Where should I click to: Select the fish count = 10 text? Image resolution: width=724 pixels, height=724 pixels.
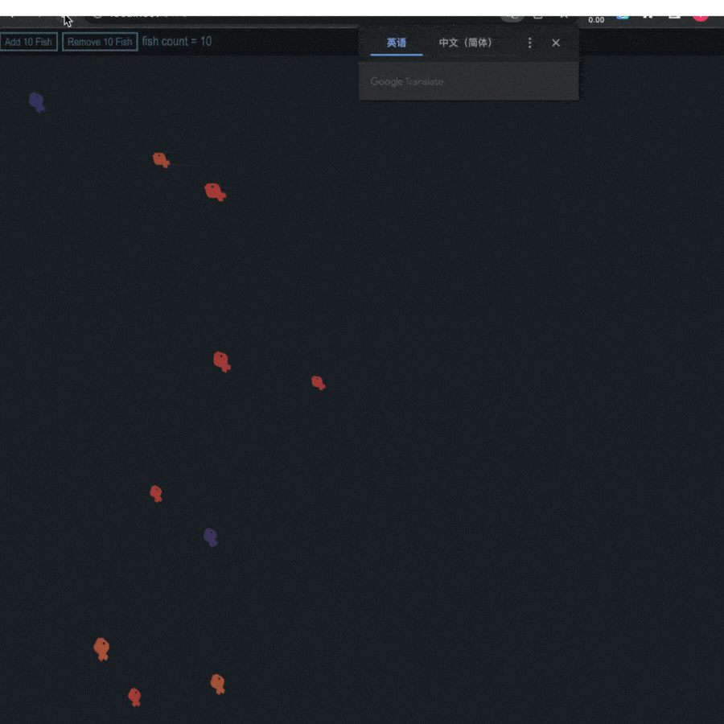pos(177,42)
